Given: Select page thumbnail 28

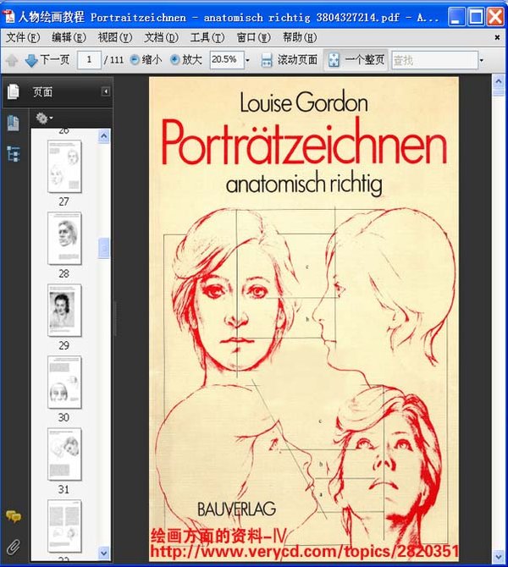Looking at the screenshot, I should click(64, 239).
